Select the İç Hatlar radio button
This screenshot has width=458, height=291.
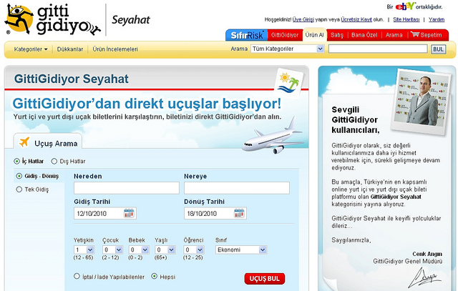(17, 161)
